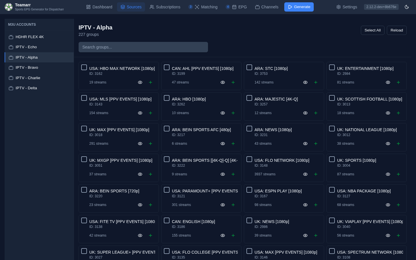Add USA: FLO NETWORK group with plus
This screenshot has width=416, height=260.
click(316, 174)
